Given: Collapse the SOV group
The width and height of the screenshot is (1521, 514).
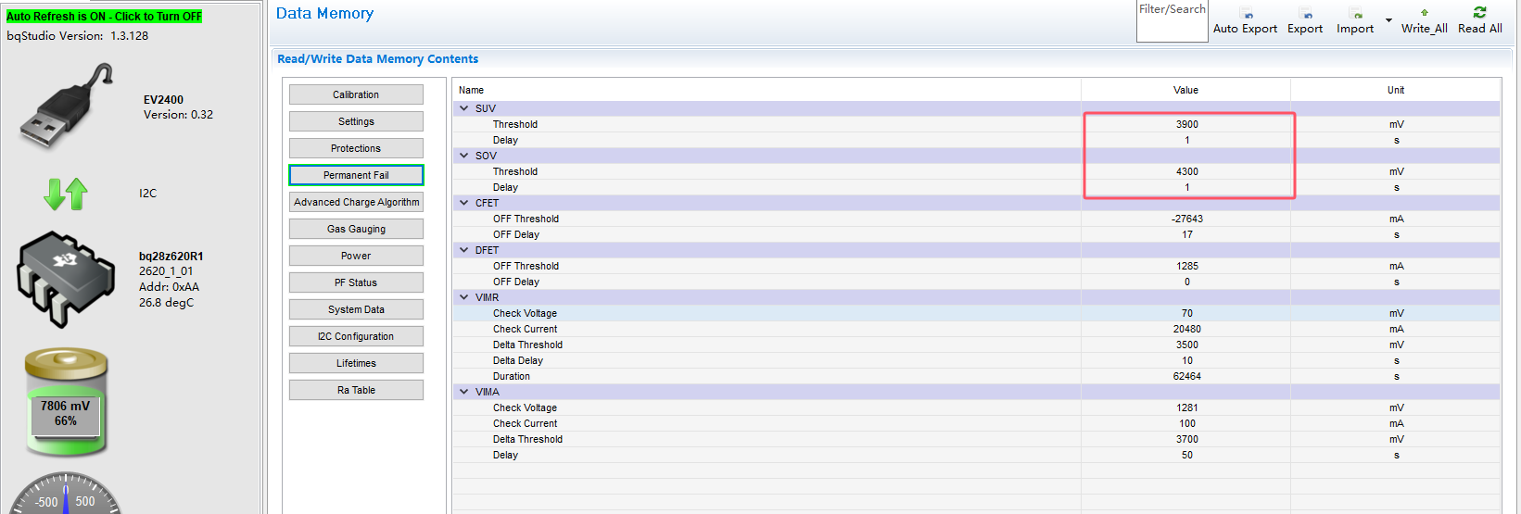Looking at the screenshot, I should click(x=464, y=156).
